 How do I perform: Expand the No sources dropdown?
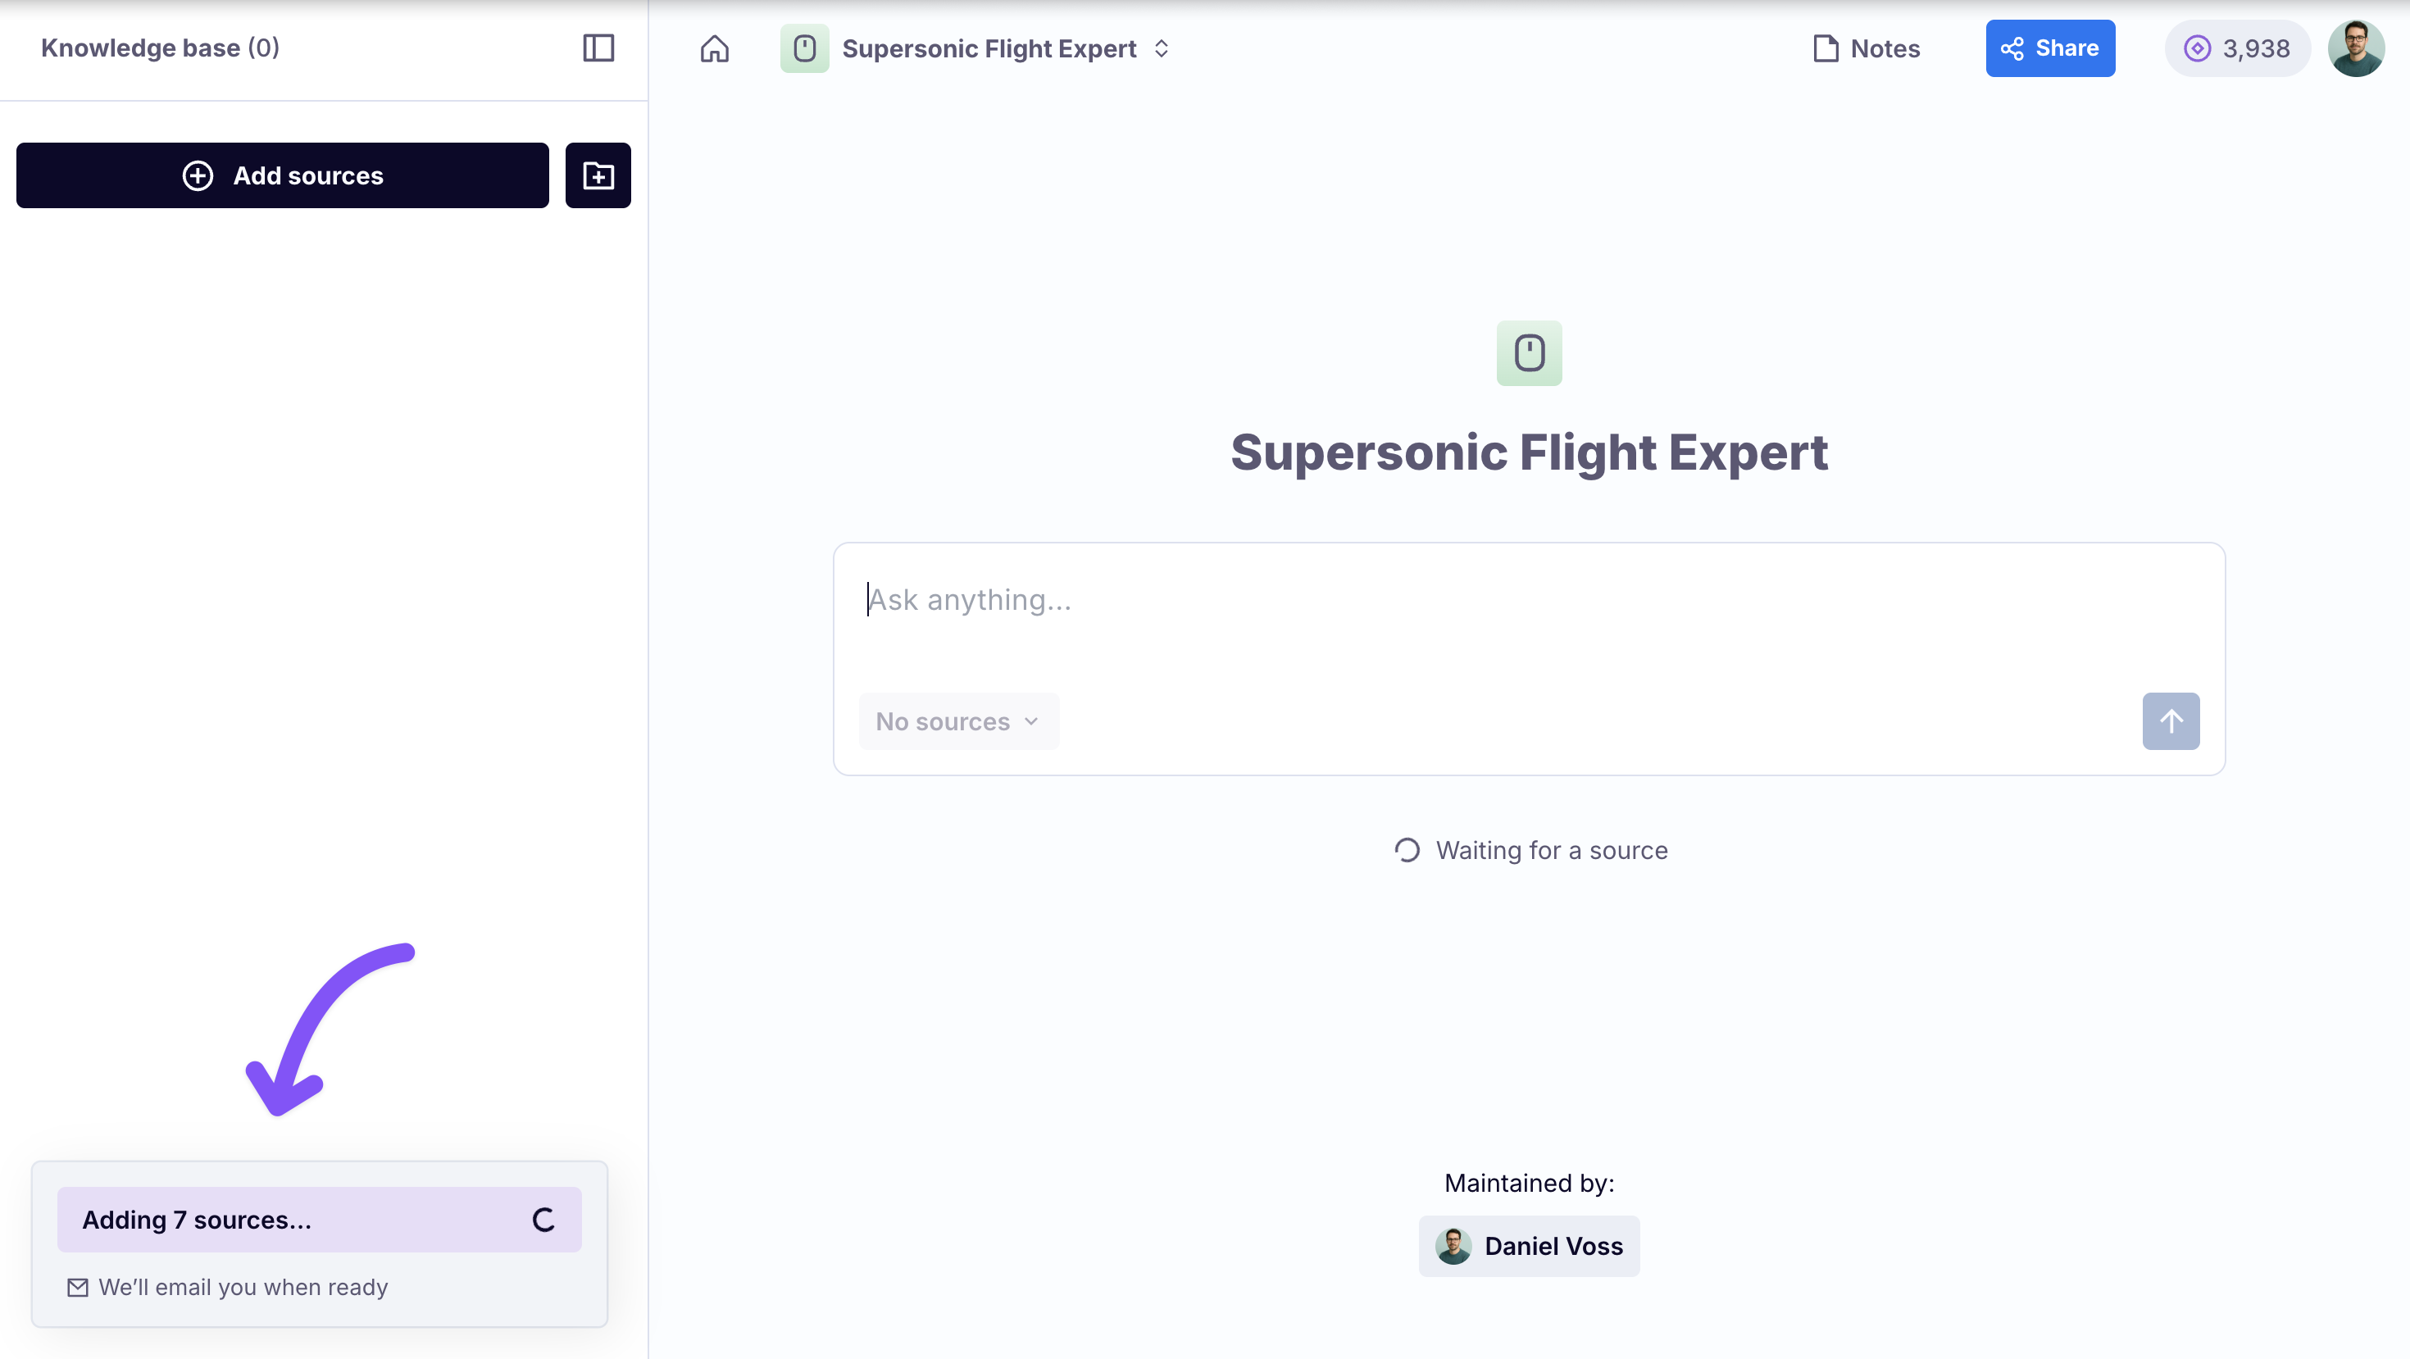[x=958, y=721]
